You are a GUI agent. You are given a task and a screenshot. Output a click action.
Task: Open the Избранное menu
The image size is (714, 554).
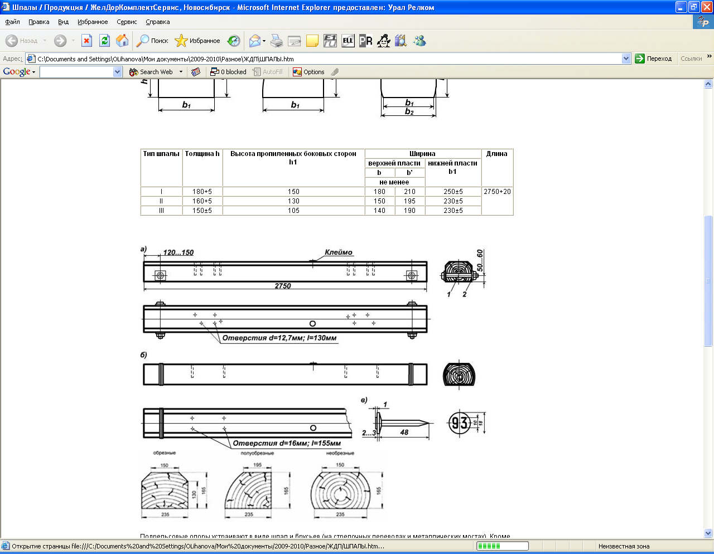tap(93, 22)
